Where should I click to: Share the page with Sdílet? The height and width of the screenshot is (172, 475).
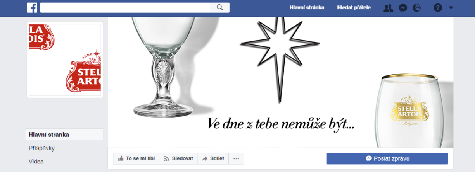(x=213, y=158)
